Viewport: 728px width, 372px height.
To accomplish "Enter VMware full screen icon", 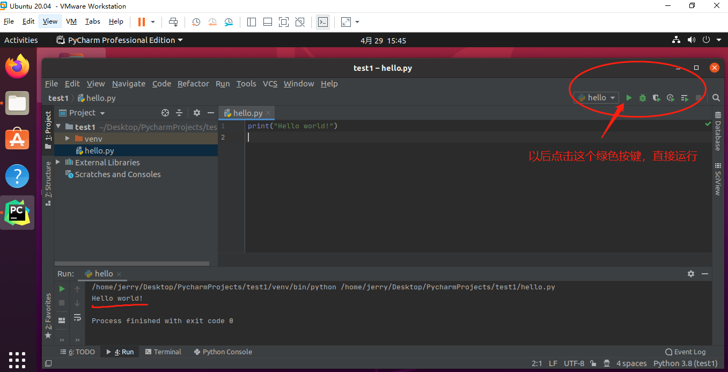I will (284, 22).
